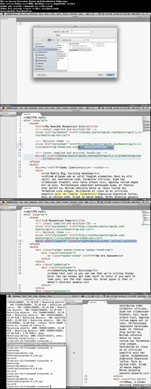The image size is (151, 389).
Task: Collapse Save dialog using arrow beside Save As
Action: (x=92, y=32)
